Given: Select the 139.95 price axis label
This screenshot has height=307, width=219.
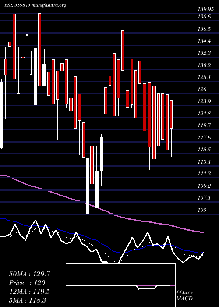Looking at the screenshot, I should tap(206, 9).
